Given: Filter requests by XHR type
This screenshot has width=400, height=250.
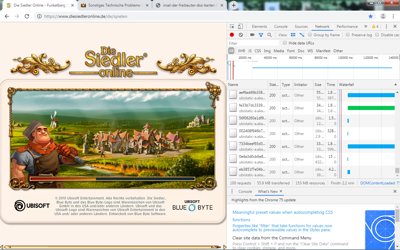Looking at the screenshot, I should point(241,51).
